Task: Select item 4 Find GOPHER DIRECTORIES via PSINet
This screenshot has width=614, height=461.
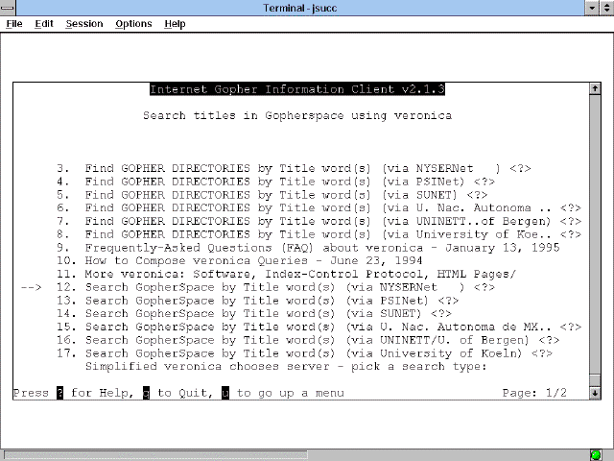Action: pyautogui.click(x=275, y=182)
